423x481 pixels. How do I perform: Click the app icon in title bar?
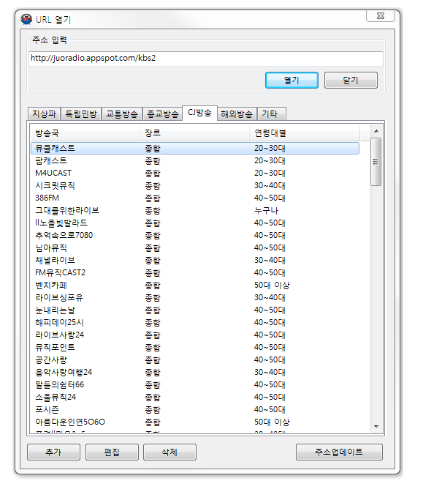click(26, 19)
